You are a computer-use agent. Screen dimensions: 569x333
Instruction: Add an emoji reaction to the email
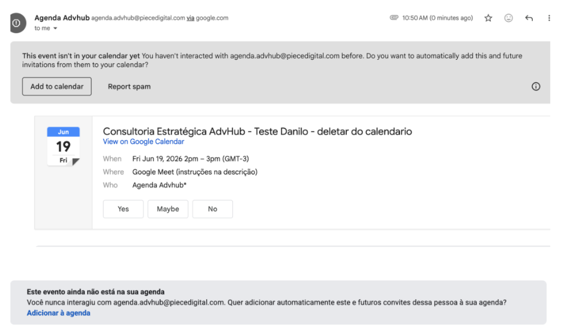click(509, 18)
